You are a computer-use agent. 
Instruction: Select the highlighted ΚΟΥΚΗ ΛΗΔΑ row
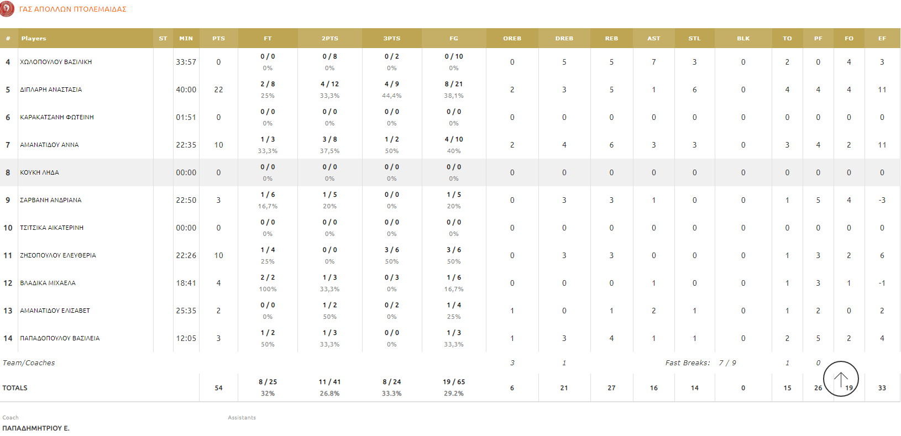(39, 172)
